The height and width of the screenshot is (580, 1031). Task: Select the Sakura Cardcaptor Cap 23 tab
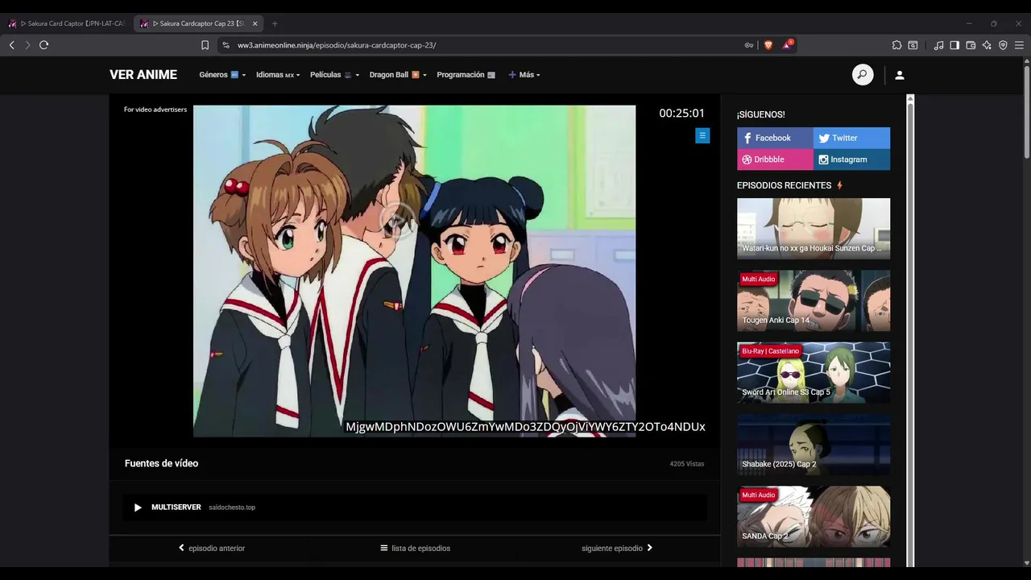197,23
